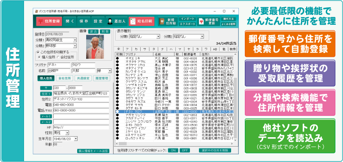Click the 開く toolbar button
The height and width of the screenshot is (162, 343).
tap(70, 21)
